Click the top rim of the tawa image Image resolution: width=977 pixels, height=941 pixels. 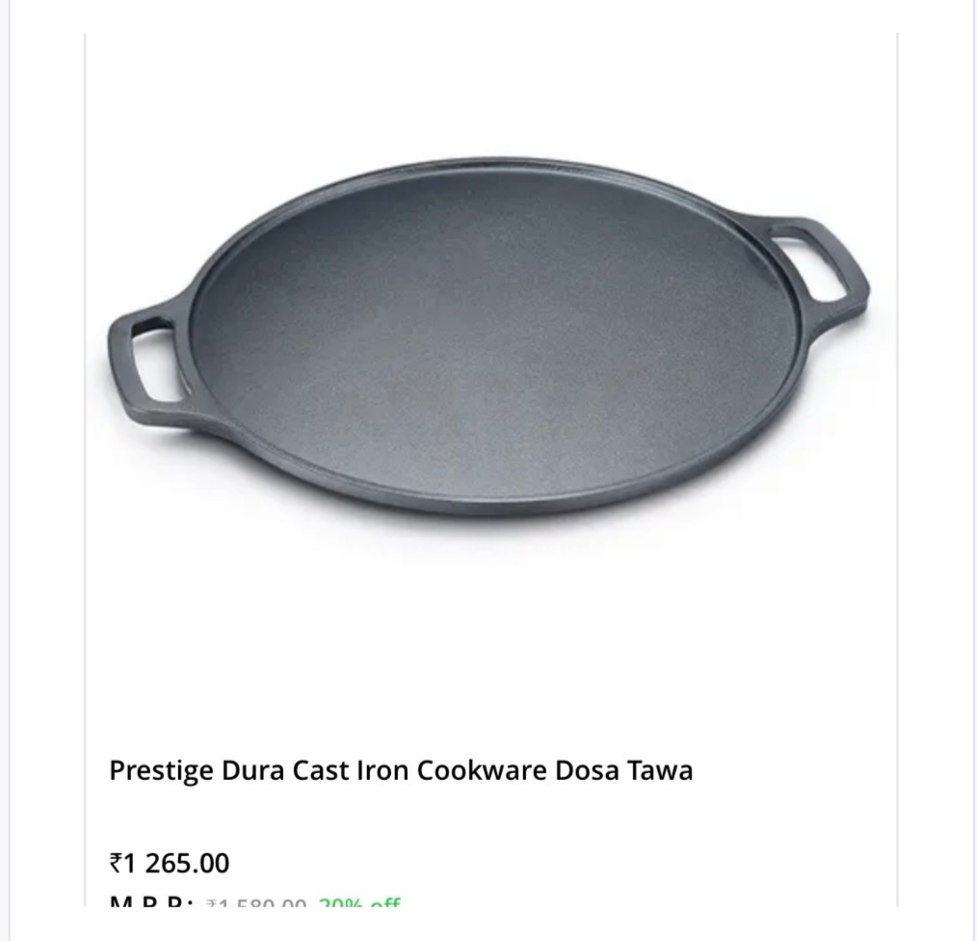pyautogui.click(x=498, y=165)
